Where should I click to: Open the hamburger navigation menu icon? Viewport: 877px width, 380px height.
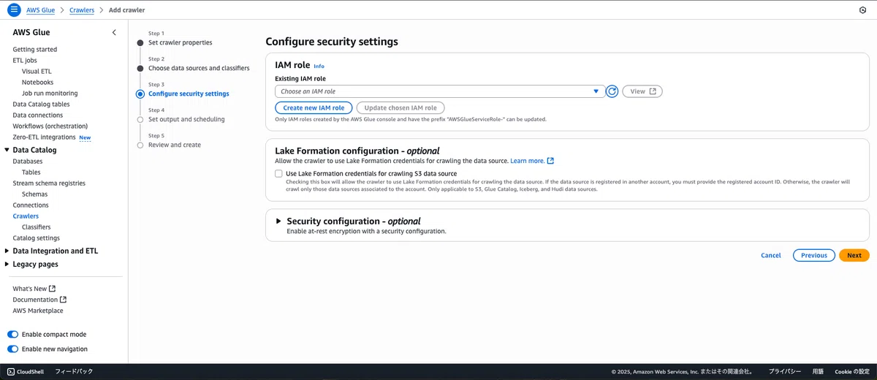14,10
